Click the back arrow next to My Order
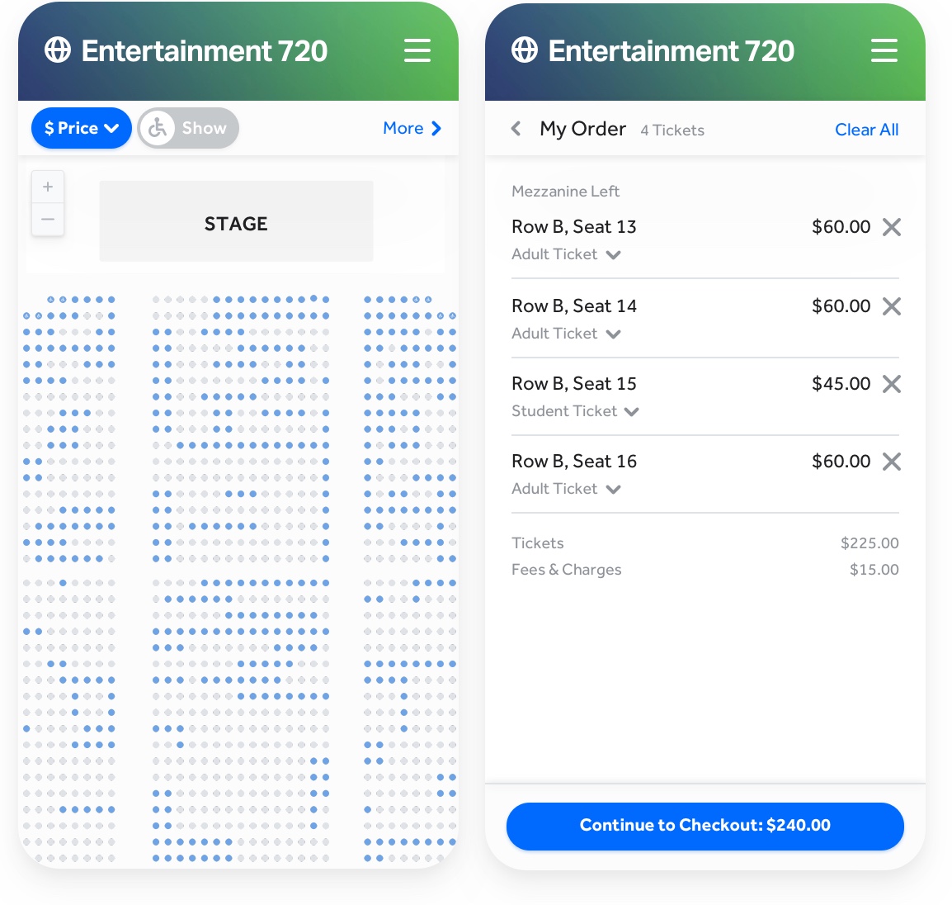 click(516, 129)
